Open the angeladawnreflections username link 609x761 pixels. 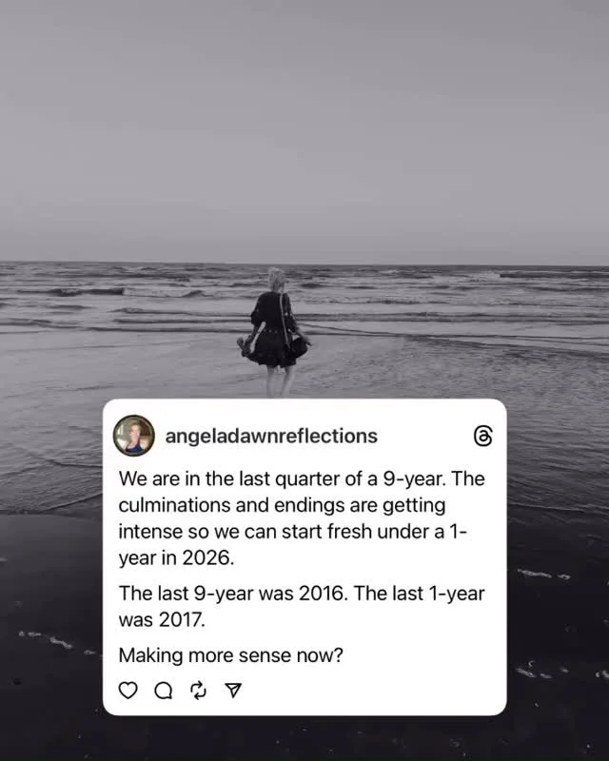(271, 436)
